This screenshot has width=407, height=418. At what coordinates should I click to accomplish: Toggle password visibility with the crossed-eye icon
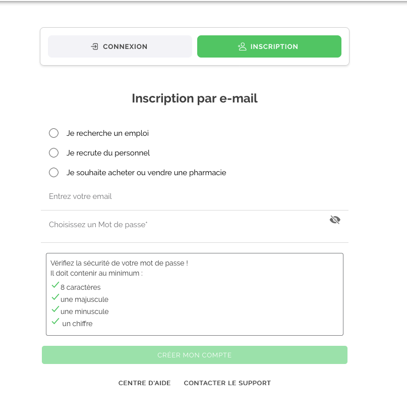click(335, 220)
